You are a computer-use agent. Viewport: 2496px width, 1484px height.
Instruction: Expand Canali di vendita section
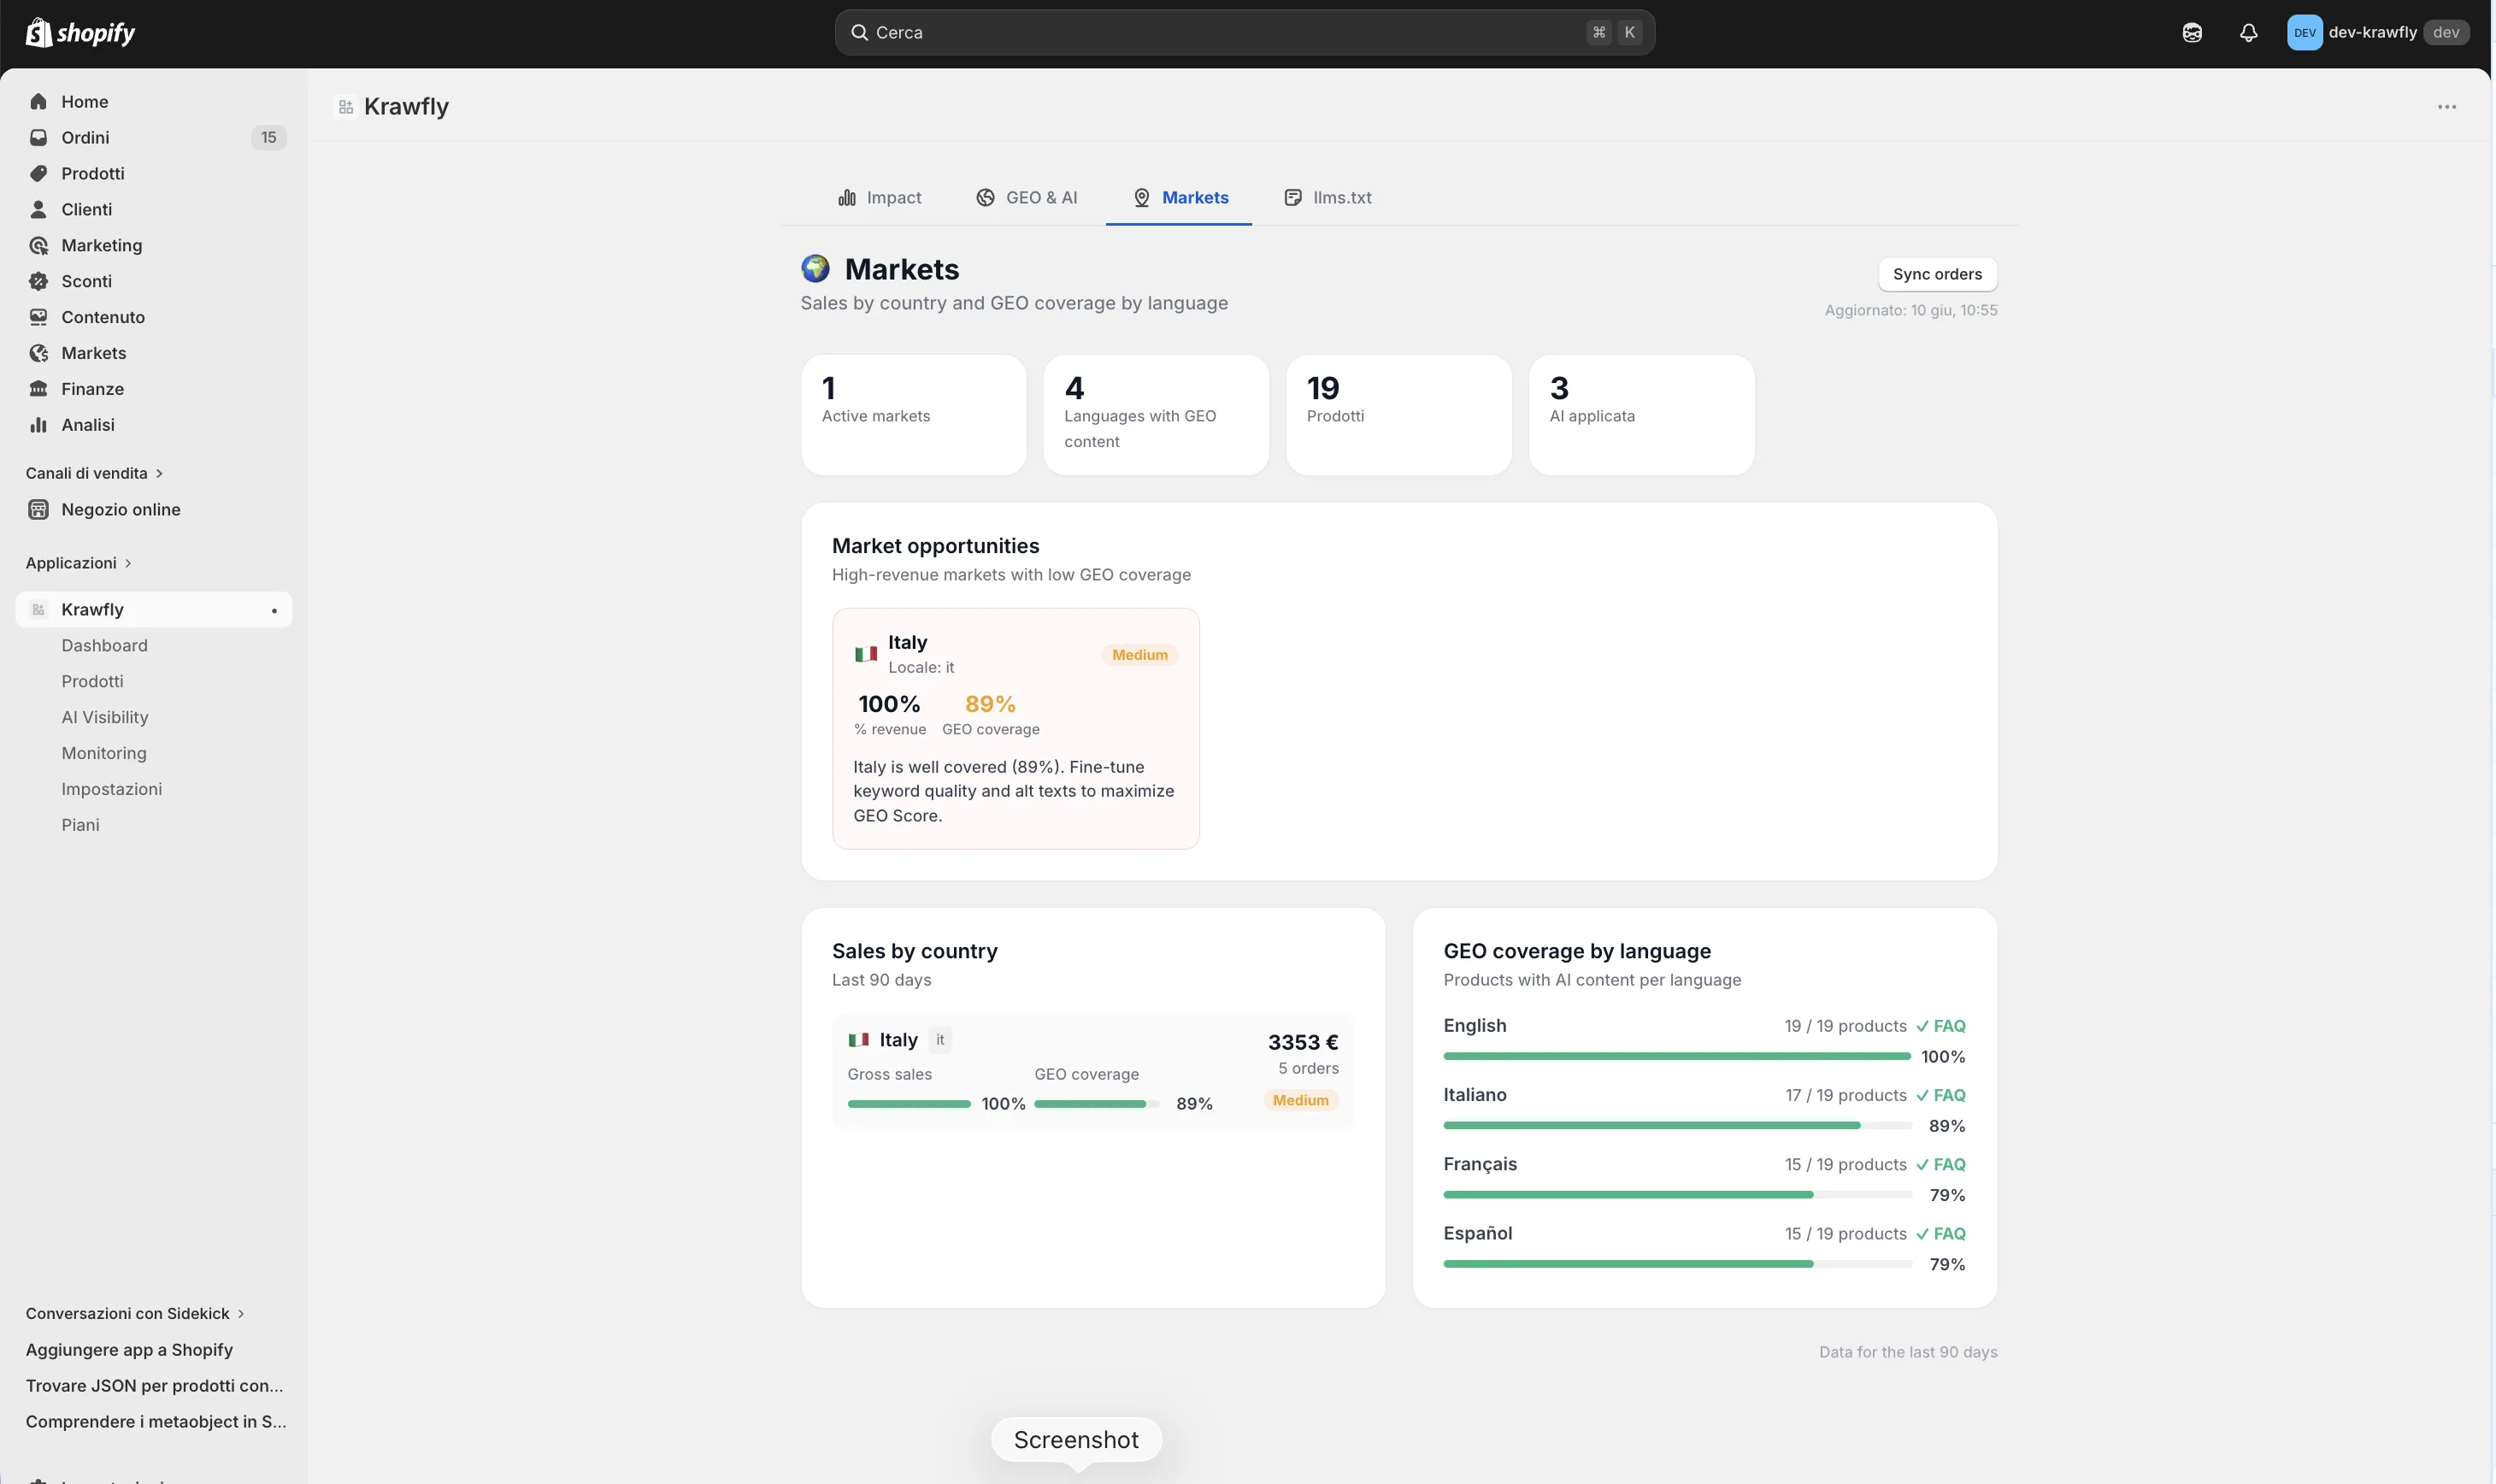pyautogui.click(x=94, y=473)
